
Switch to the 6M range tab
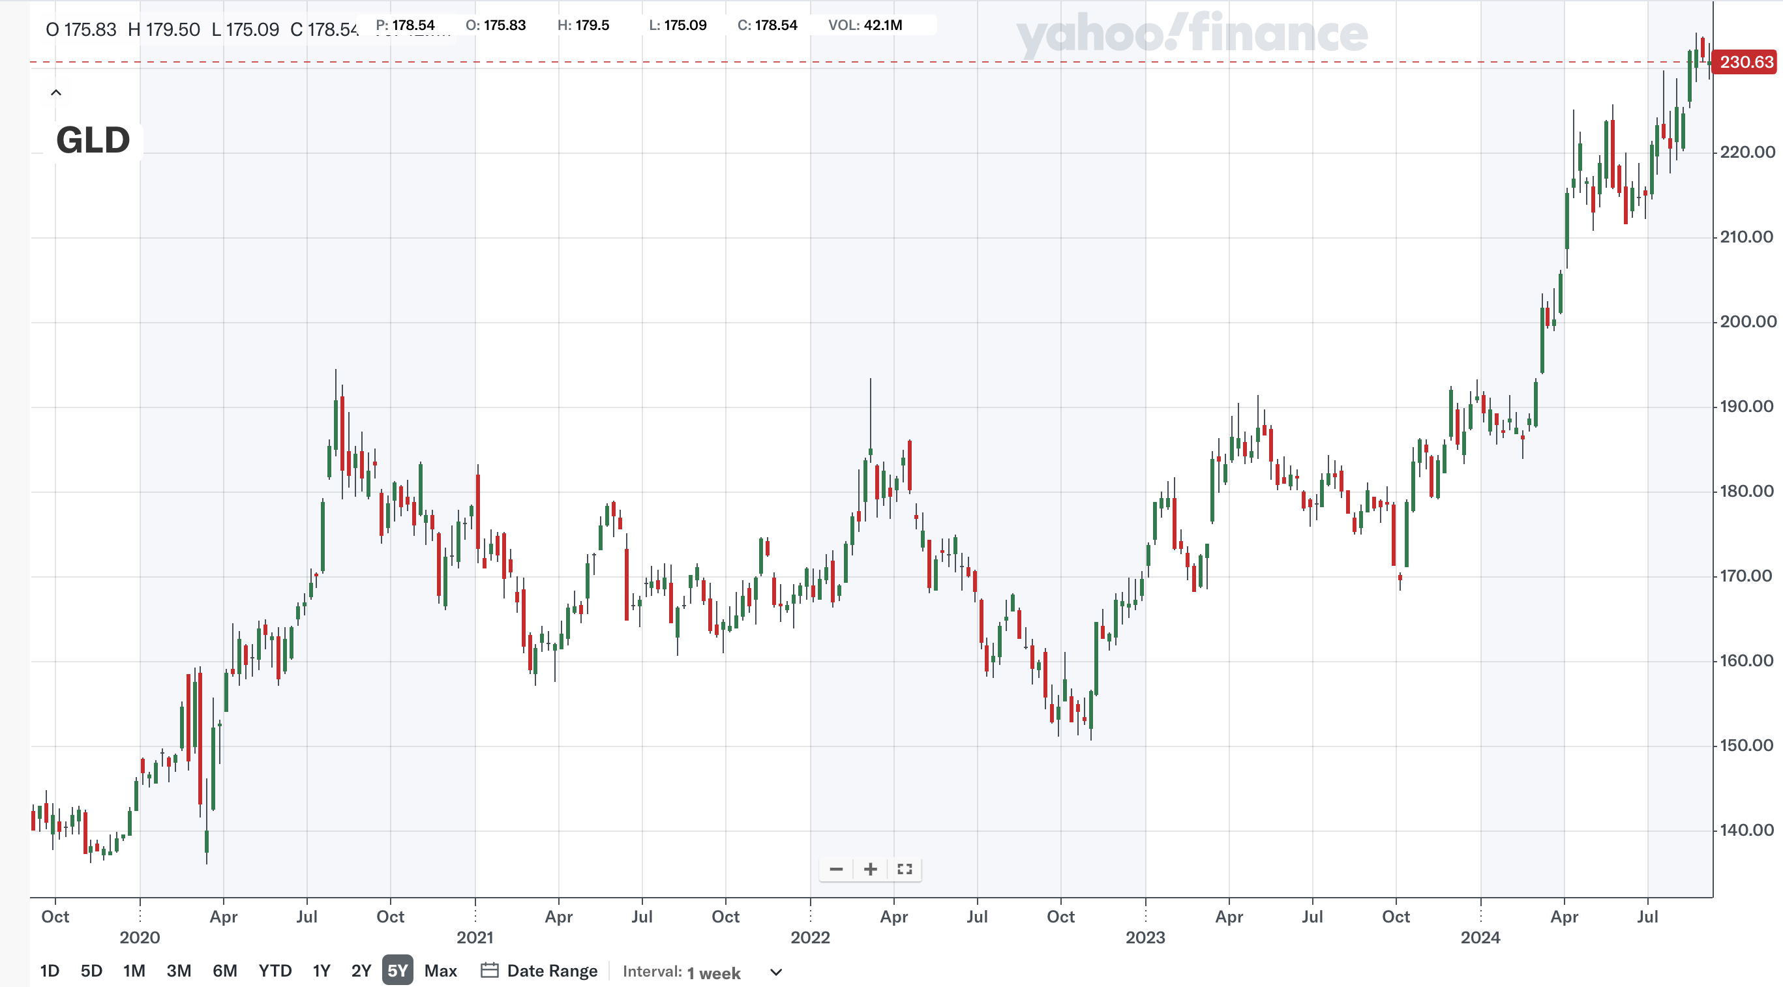tap(226, 971)
